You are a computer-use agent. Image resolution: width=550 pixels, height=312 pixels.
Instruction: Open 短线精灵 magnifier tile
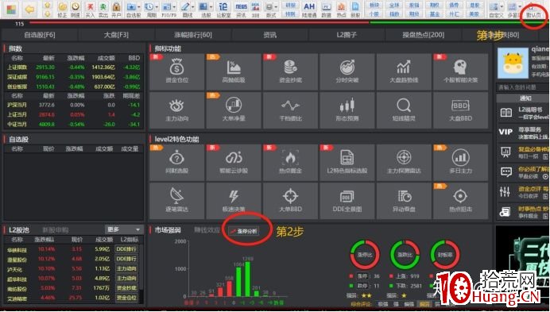click(x=404, y=110)
